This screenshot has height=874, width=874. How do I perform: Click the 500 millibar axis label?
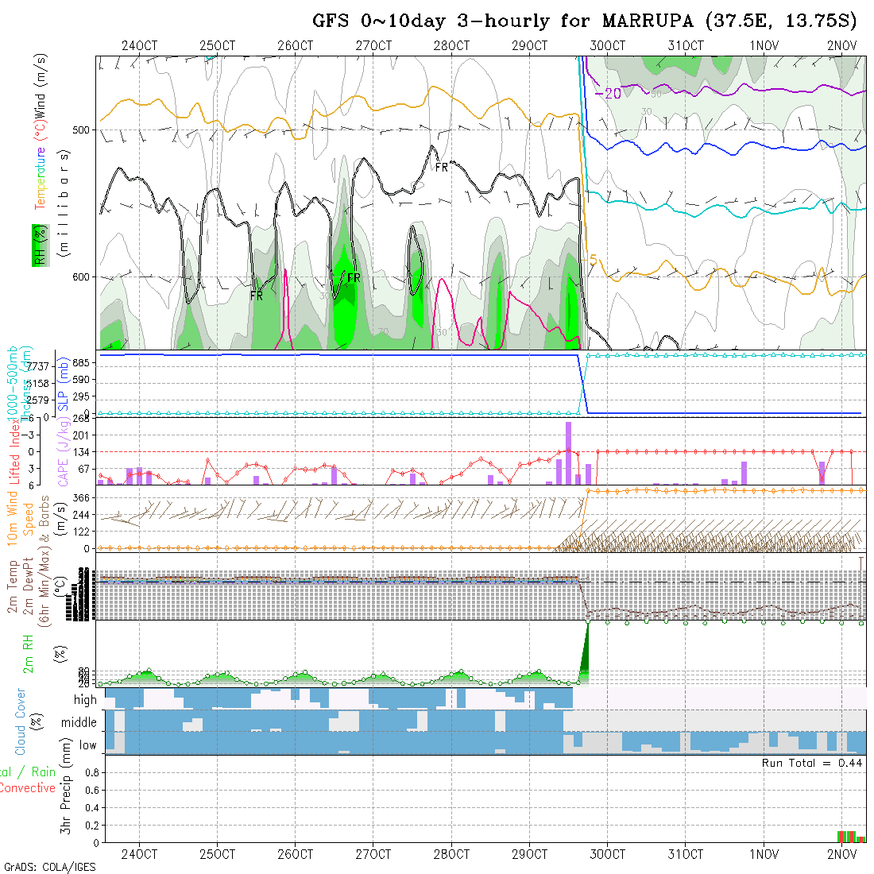(83, 130)
